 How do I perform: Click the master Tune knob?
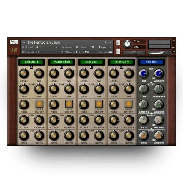(x=127, y=44)
